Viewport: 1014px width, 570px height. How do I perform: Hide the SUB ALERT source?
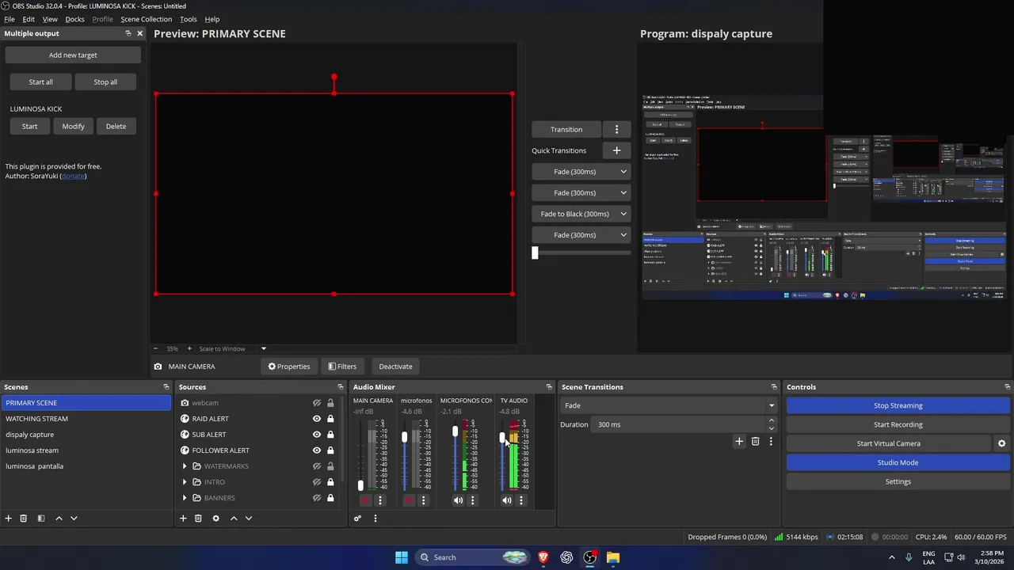coord(317,435)
